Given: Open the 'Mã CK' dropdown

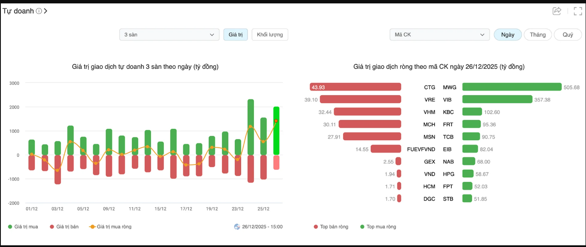Looking at the screenshot, I should [440, 34].
